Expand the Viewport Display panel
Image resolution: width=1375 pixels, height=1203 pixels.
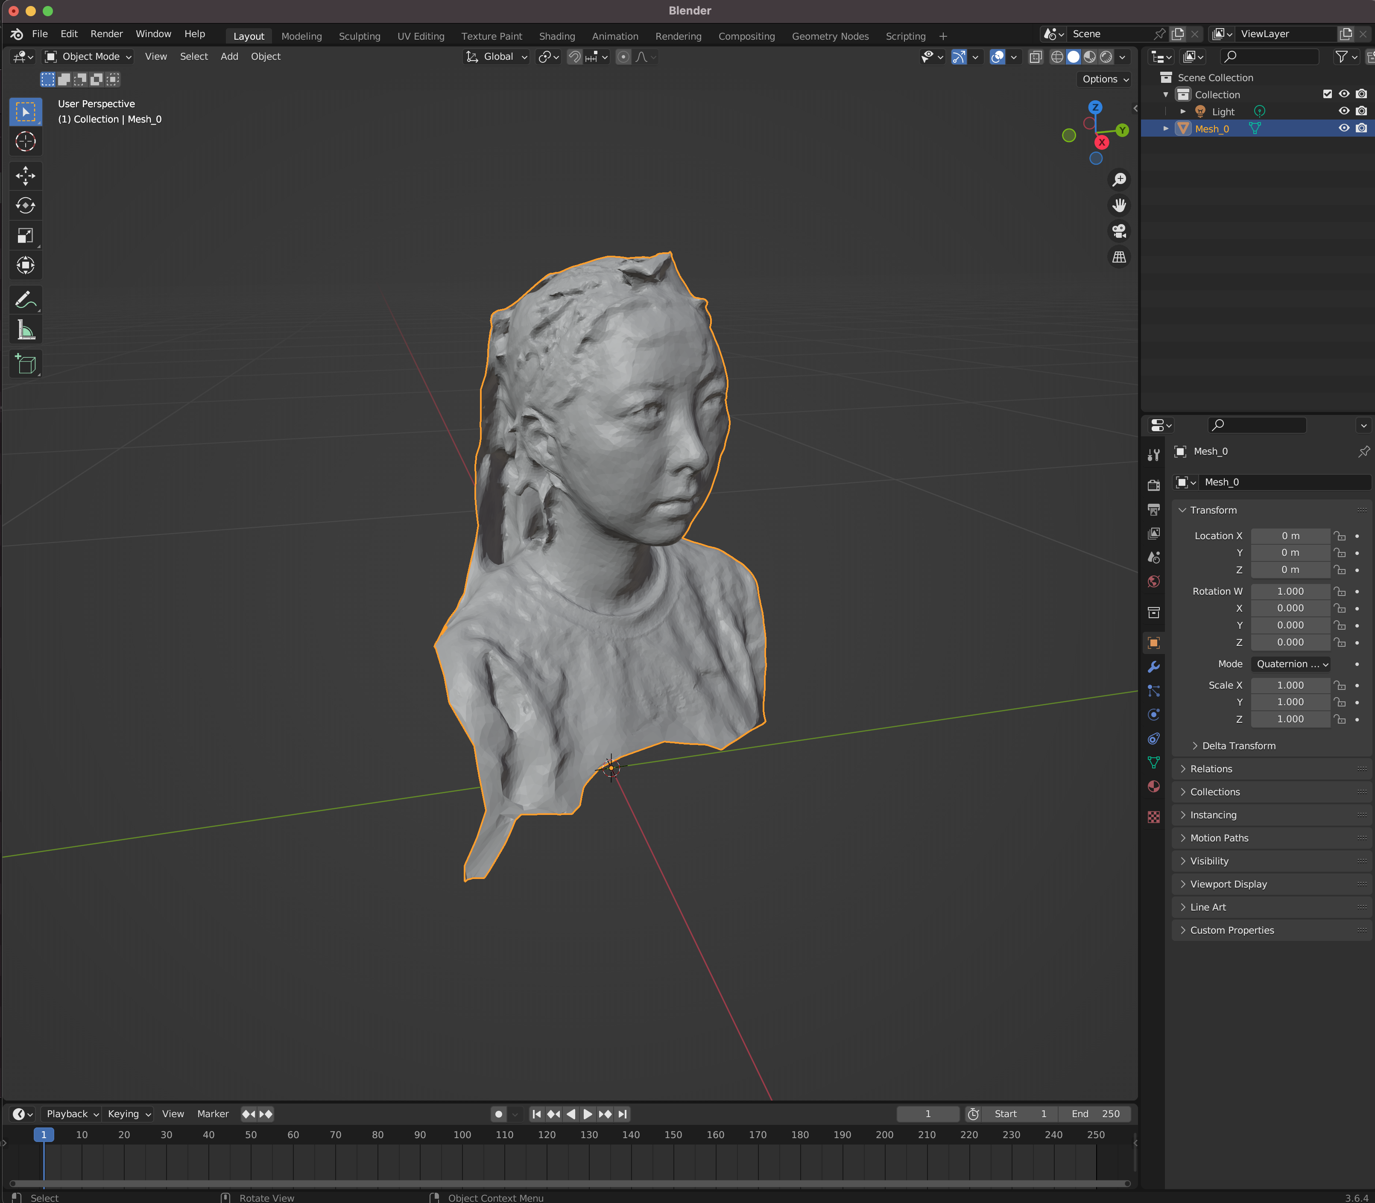(1272, 884)
